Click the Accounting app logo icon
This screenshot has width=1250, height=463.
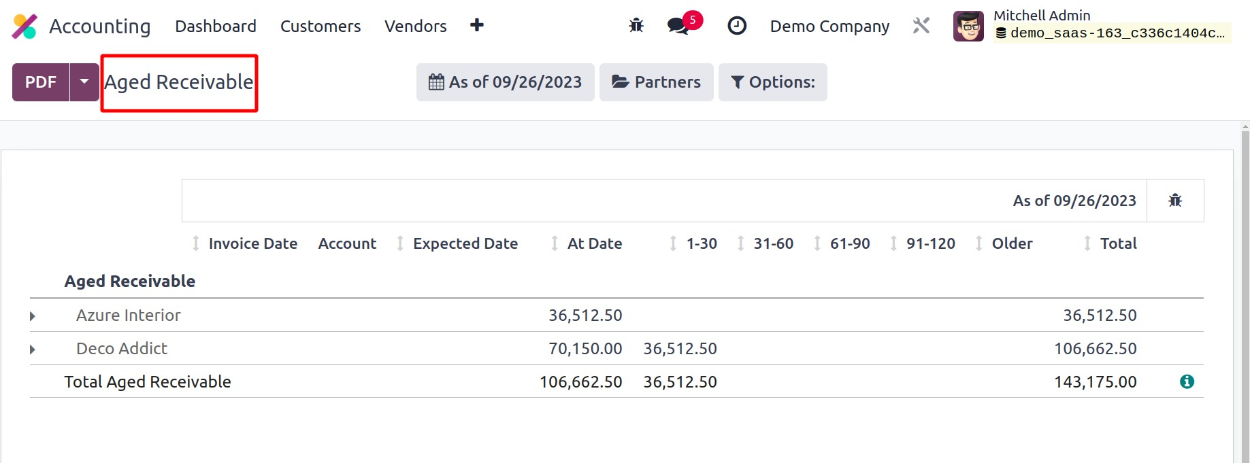click(24, 27)
